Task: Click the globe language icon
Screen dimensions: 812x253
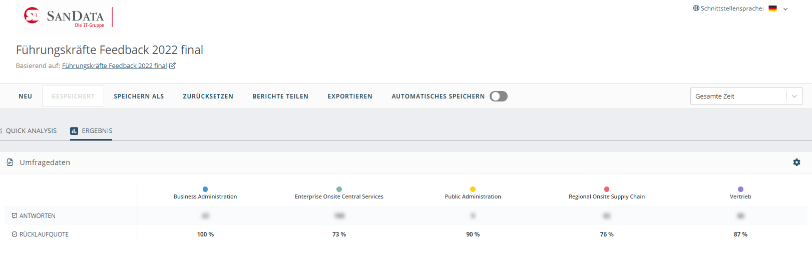Action: pos(696,8)
